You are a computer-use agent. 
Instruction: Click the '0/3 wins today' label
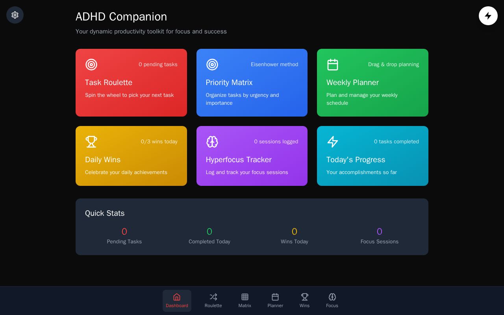point(159,142)
